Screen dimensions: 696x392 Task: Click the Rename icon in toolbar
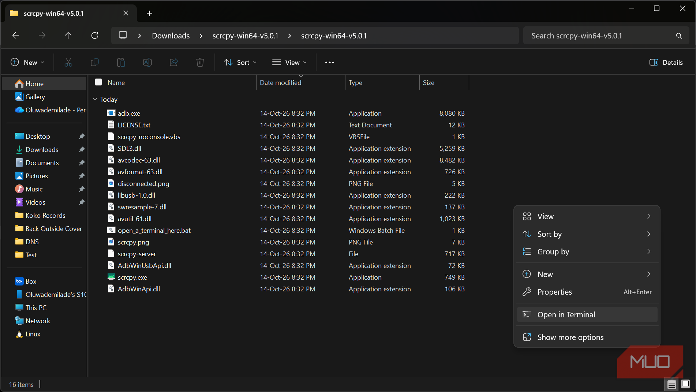[147, 62]
